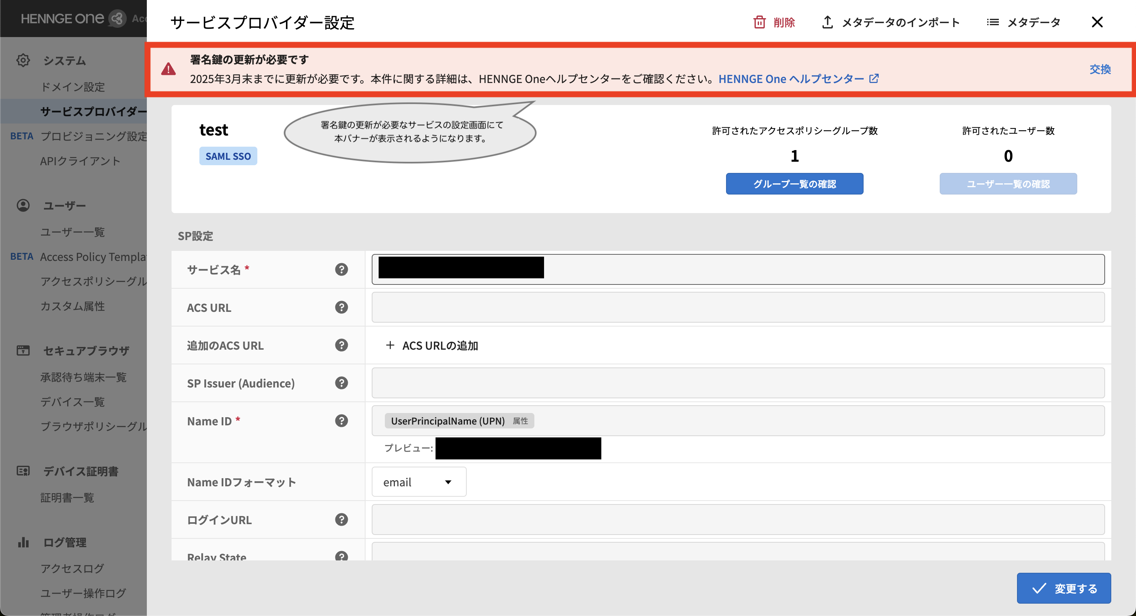Click help icon for サービス名
1136x616 pixels.
coord(341,269)
